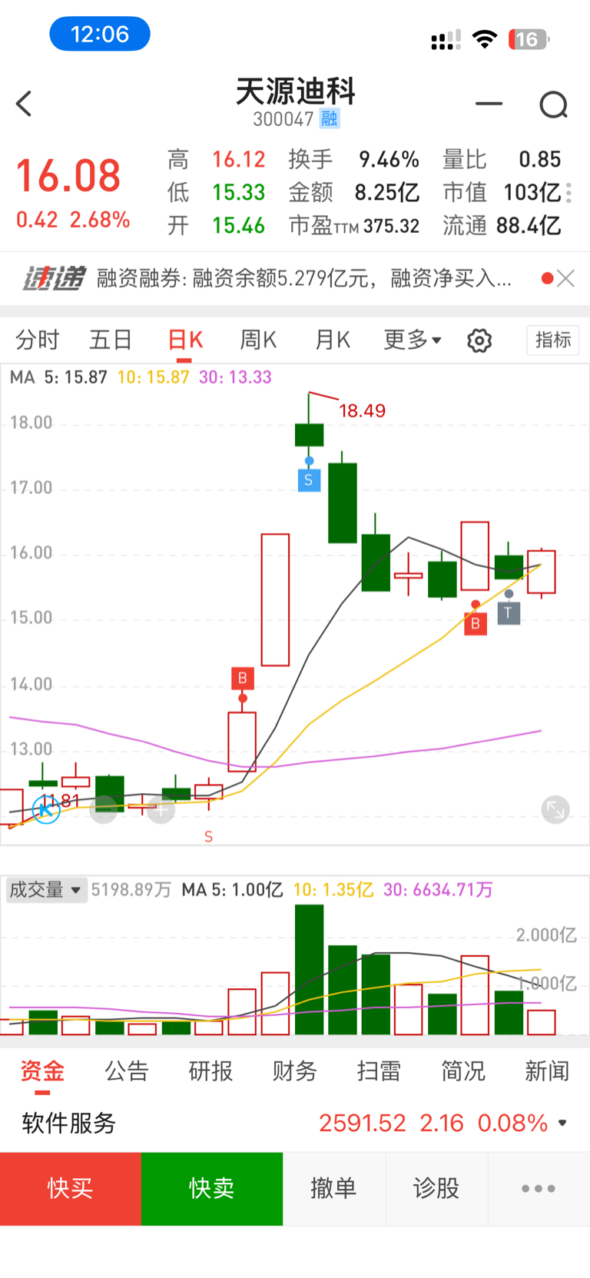Image resolution: width=590 pixels, height=1278 pixels.
Task: Open the 资金 tab
Action: coord(42,1071)
